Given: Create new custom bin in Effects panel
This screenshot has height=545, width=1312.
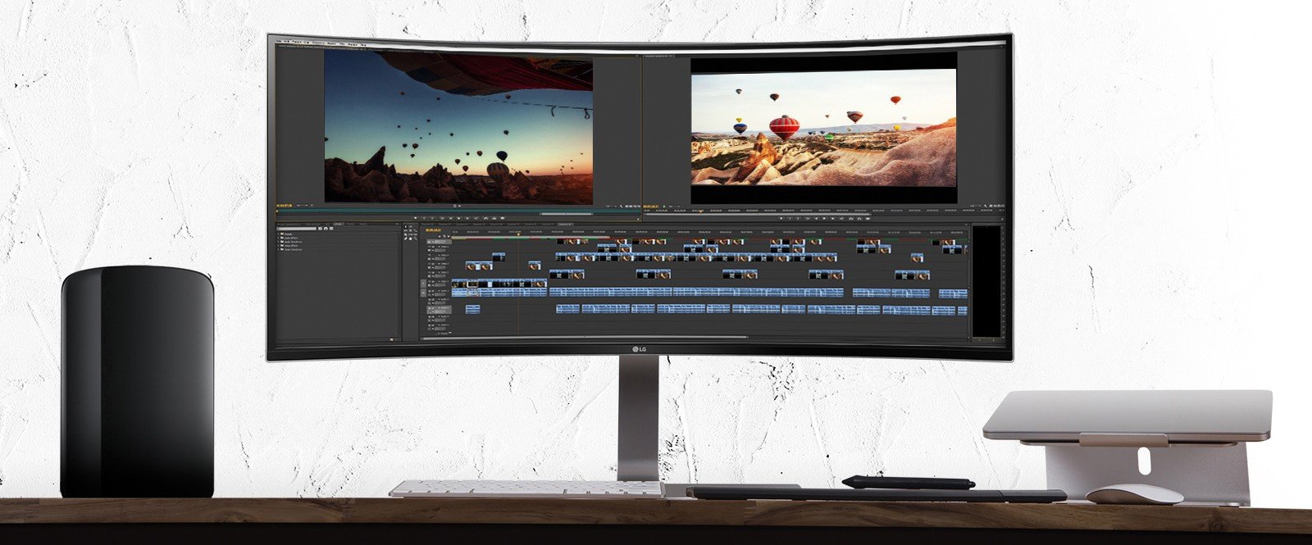Looking at the screenshot, I should click(391, 338).
